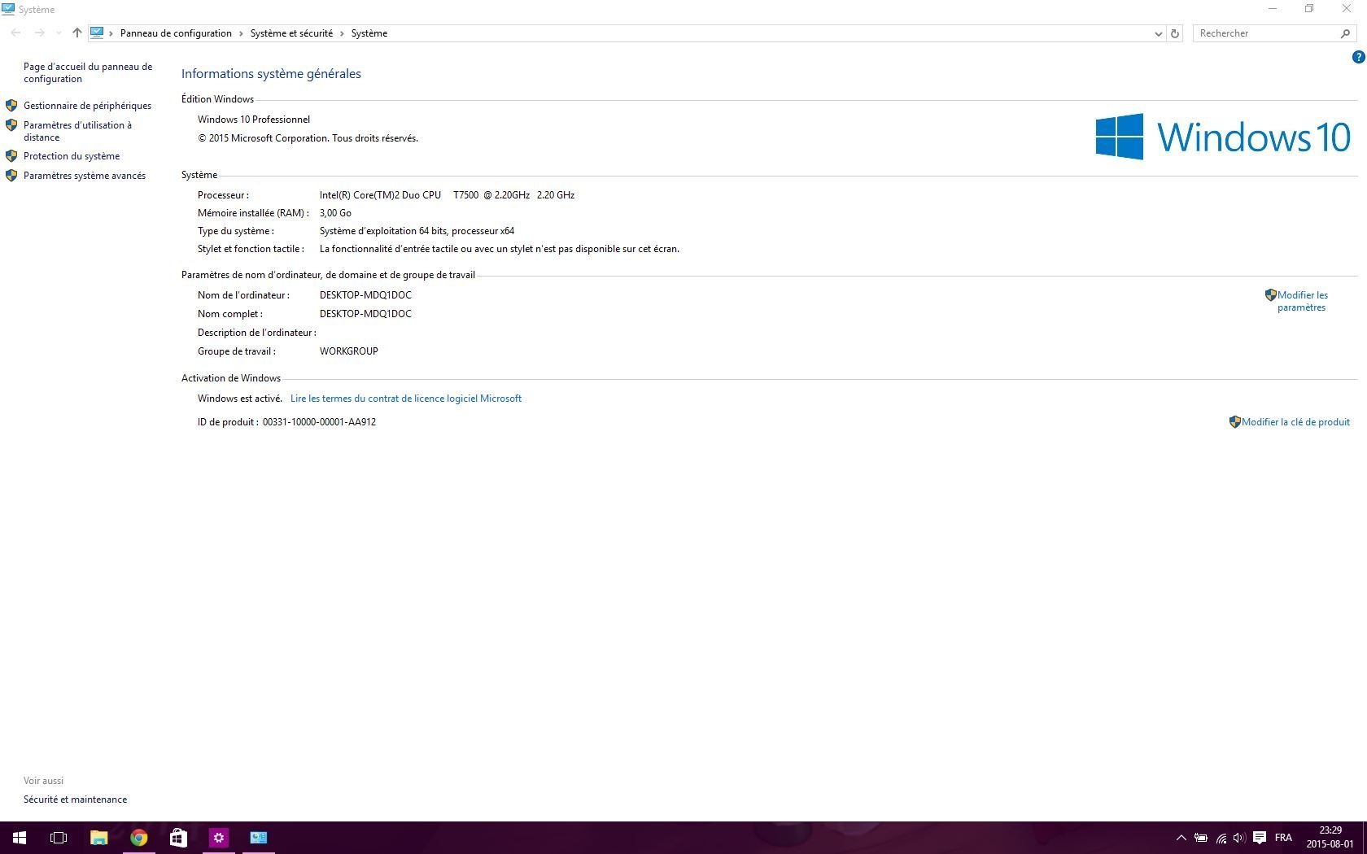This screenshot has height=854, width=1367.
Task: Open Task View from the taskbar
Action: pos(59,838)
